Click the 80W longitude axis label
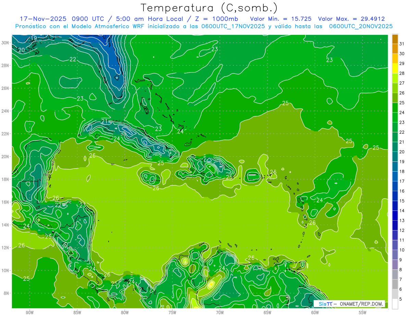This screenshot has height=317, width=411. tap(125, 313)
